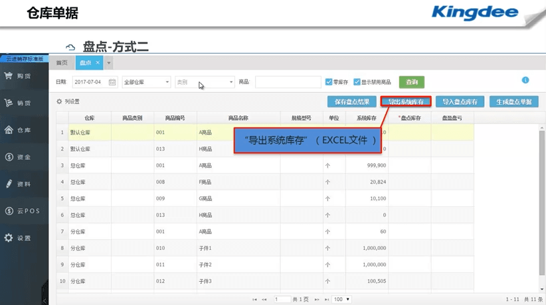Image resolution: width=546 pixels, height=305 pixels.
Task: Open rows-per-page 100 dropdown
Action: [x=341, y=300]
